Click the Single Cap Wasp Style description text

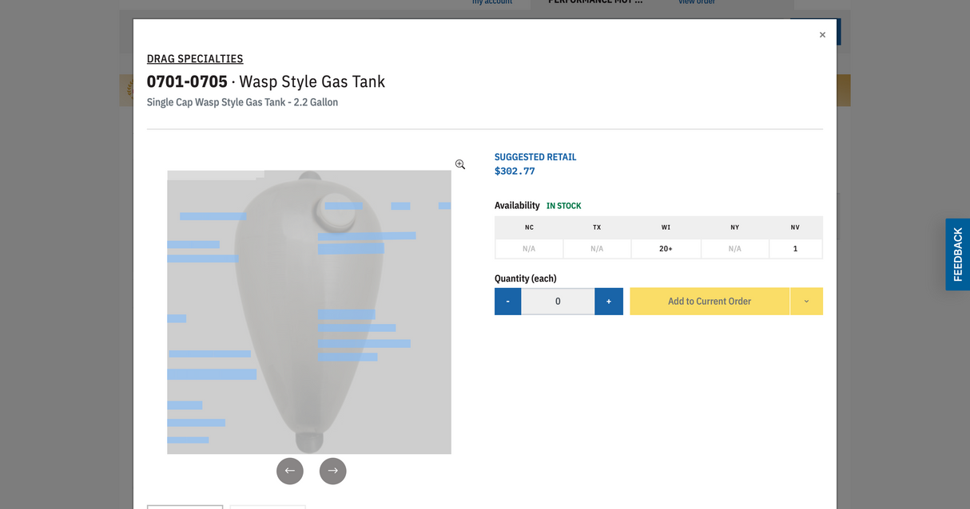[242, 102]
